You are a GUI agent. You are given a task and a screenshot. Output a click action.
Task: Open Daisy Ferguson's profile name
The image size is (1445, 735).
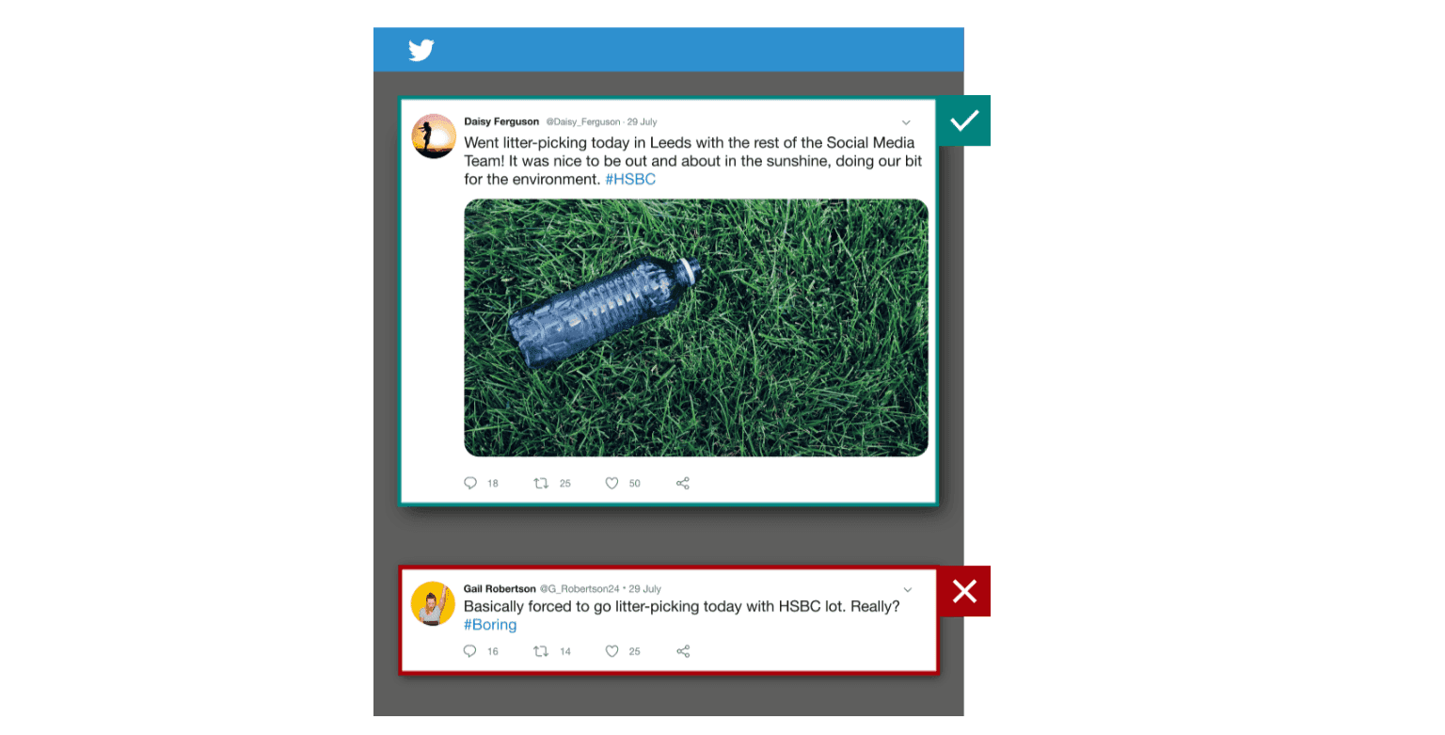point(501,121)
